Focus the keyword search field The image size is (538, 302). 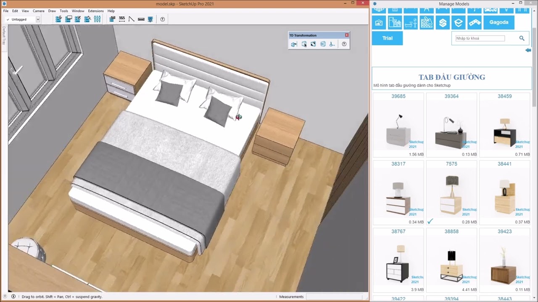click(x=480, y=38)
